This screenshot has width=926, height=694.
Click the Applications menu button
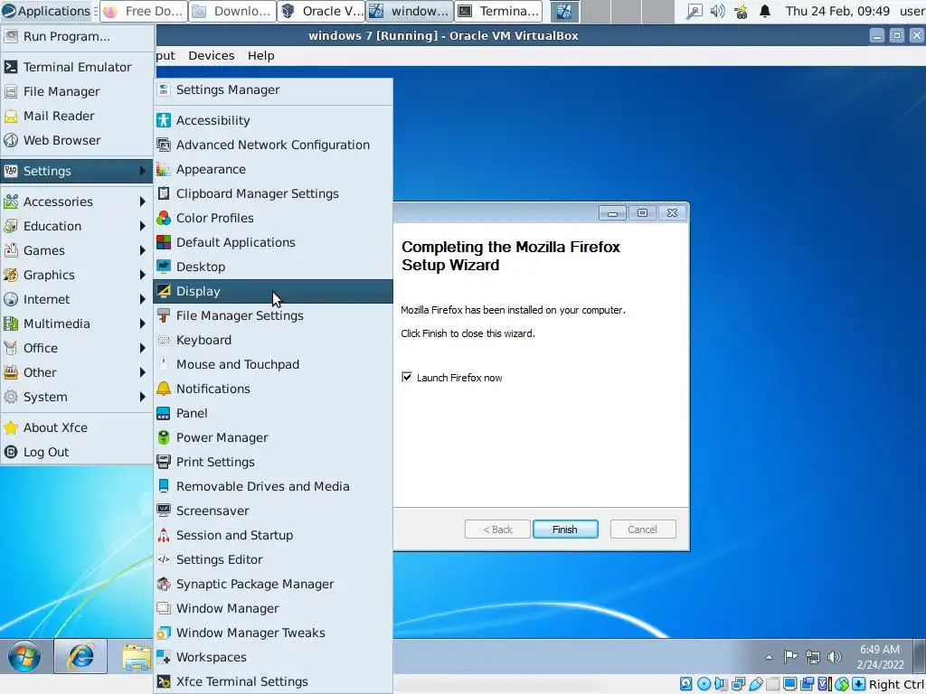tap(47, 11)
